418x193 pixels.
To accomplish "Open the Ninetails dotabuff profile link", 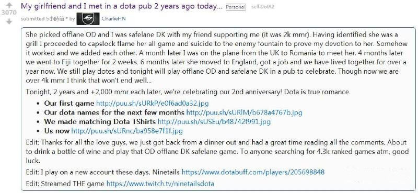I will pos(253,172).
